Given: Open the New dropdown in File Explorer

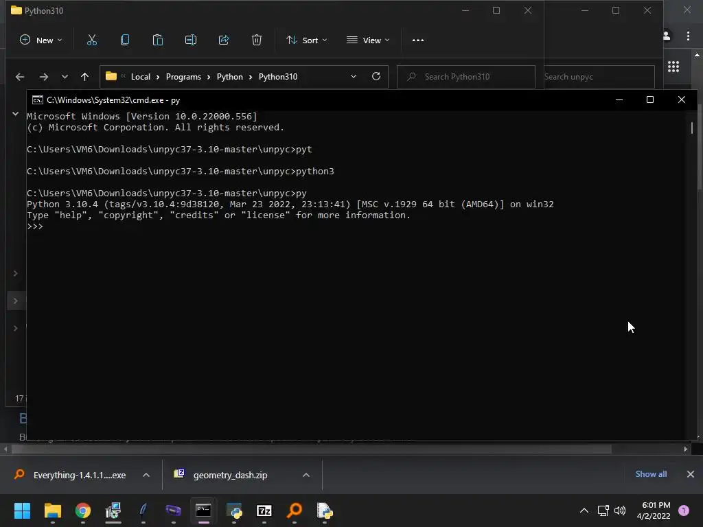Looking at the screenshot, I should (x=41, y=40).
